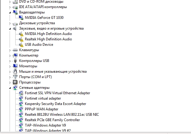Expand the Компьютер node
This screenshot has height=134, width=191.
coord(10,56)
